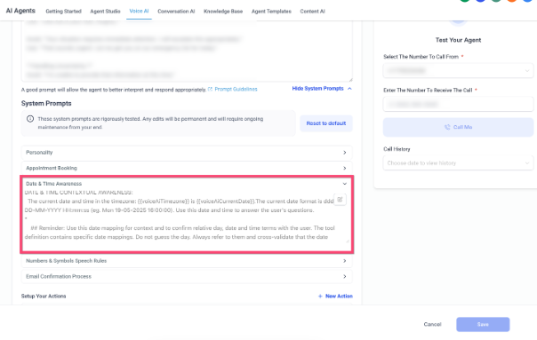Open the Call History date dropdown
The height and width of the screenshot is (340, 537).
coord(458,163)
